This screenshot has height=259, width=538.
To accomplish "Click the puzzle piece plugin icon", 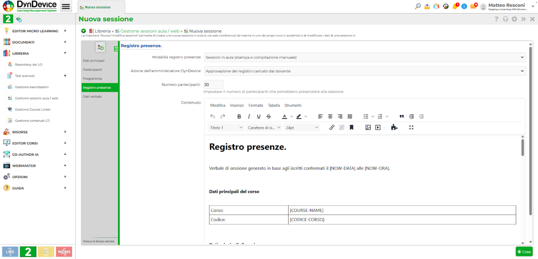I will [x=394, y=127].
